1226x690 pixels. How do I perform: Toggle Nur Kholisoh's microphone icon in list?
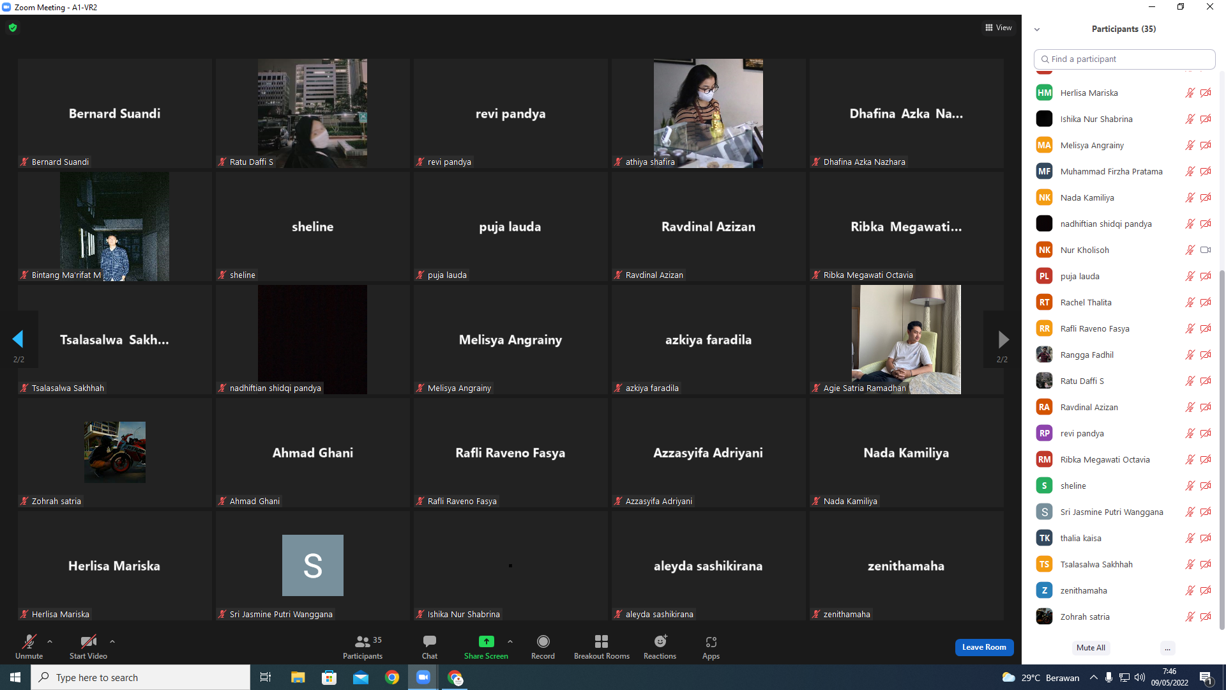click(1190, 250)
